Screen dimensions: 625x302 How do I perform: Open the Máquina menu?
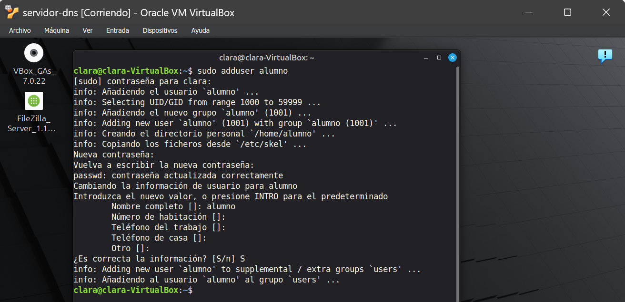pos(57,30)
